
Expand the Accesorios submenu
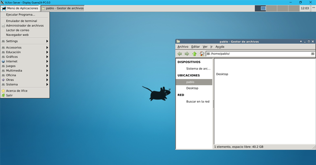(x=25, y=48)
